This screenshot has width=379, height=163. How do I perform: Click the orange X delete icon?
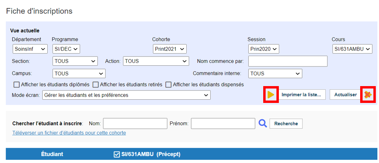pyautogui.click(x=368, y=95)
